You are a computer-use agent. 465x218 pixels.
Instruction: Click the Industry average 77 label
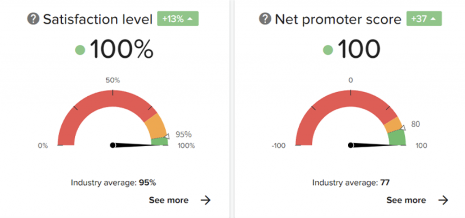coord(351,183)
